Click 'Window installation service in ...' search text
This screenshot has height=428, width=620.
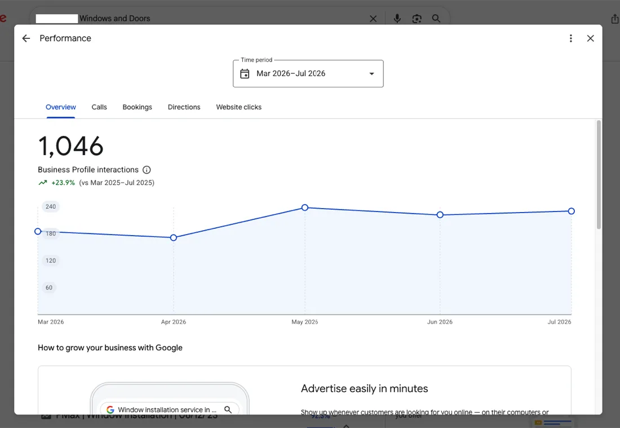[167, 410]
